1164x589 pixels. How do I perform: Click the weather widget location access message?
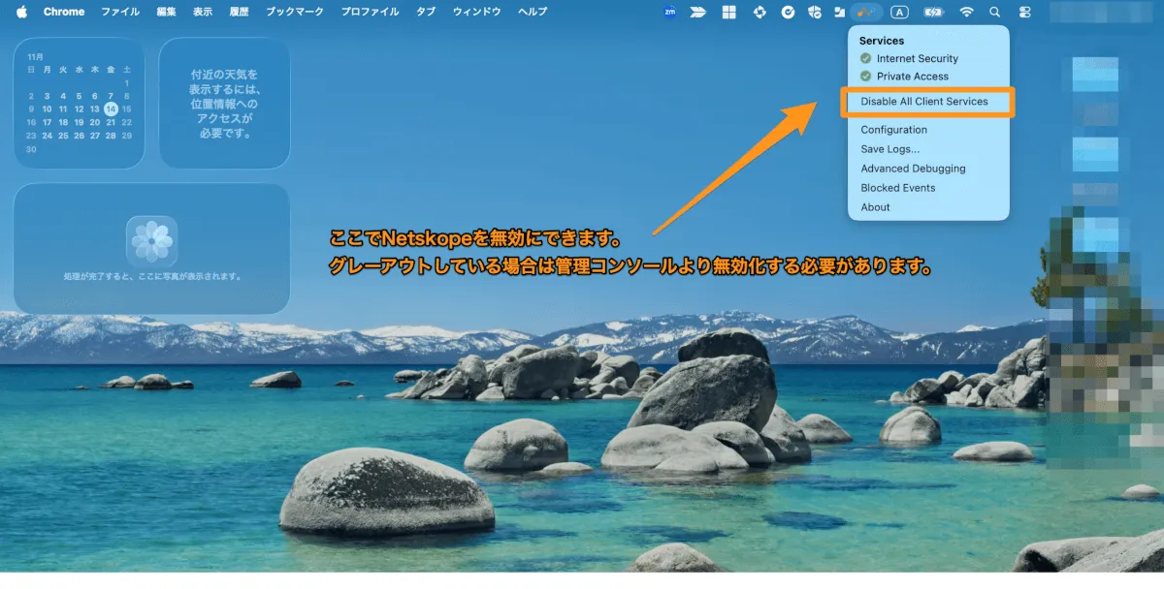point(224,104)
